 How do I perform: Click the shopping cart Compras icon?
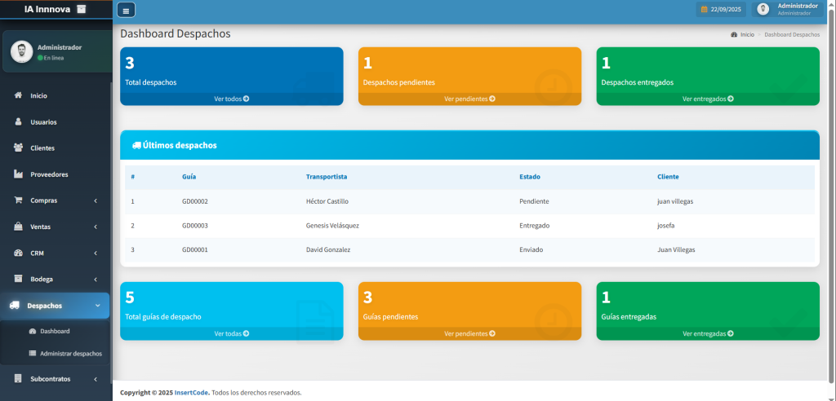pyautogui.click(x=18, y=200)
